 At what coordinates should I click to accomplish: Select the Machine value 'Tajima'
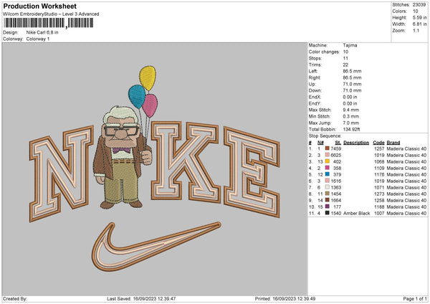tap(350, 45)
